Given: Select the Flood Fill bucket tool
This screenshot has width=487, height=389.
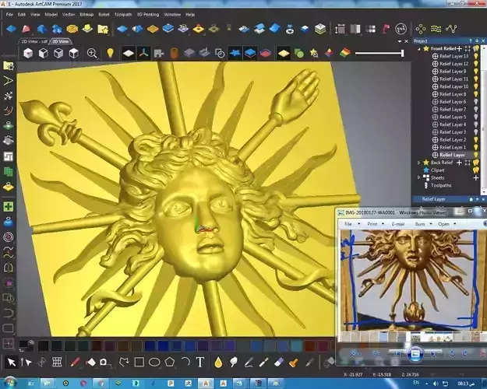Looking at the screenshot, I should click(90, 362).
